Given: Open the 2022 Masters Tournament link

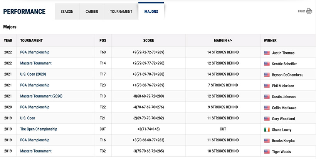Looking at the screenshot, I should tap(36, 63).
